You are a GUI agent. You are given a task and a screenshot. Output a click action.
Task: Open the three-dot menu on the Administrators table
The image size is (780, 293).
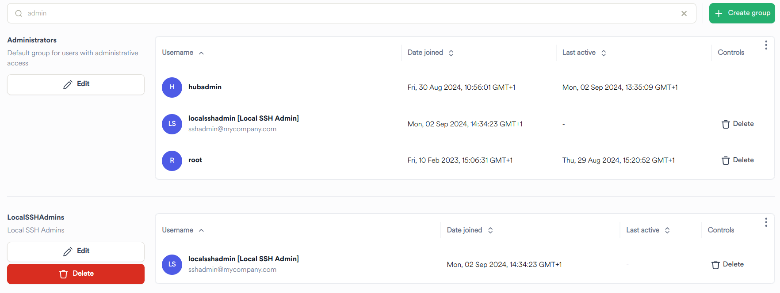pyautogui.click(x=766, y=45)
